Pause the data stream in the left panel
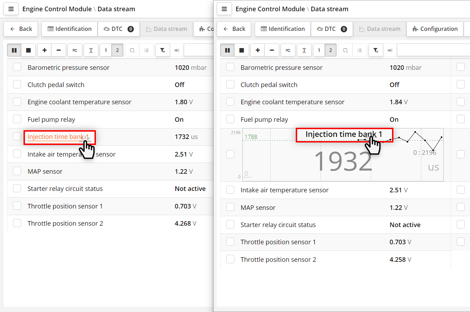 pyautogui.click(x=14, y=50)
